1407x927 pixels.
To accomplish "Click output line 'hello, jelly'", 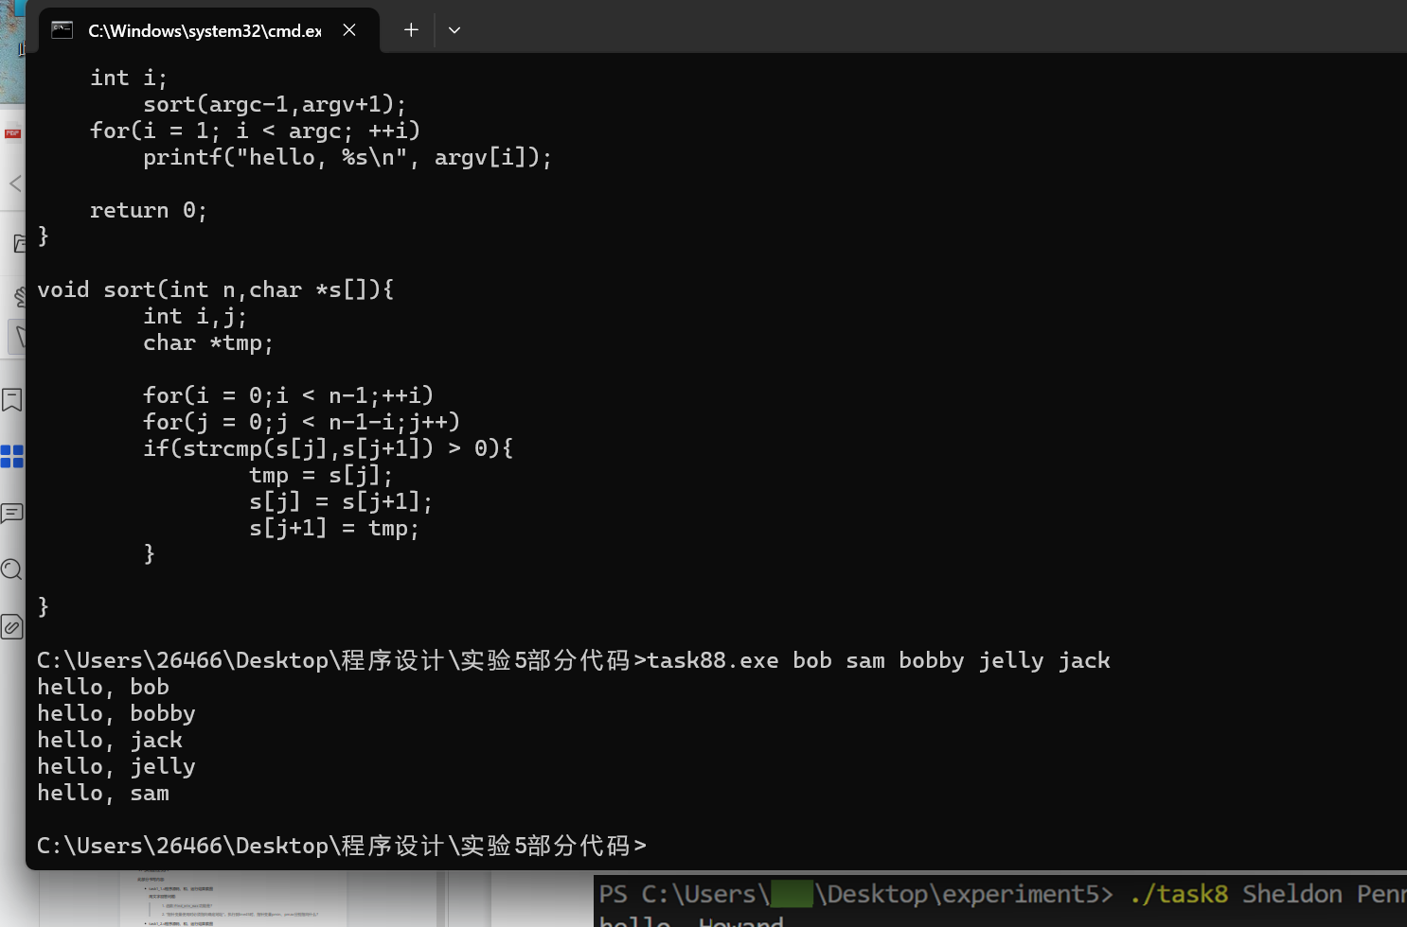I will (116, 766).
